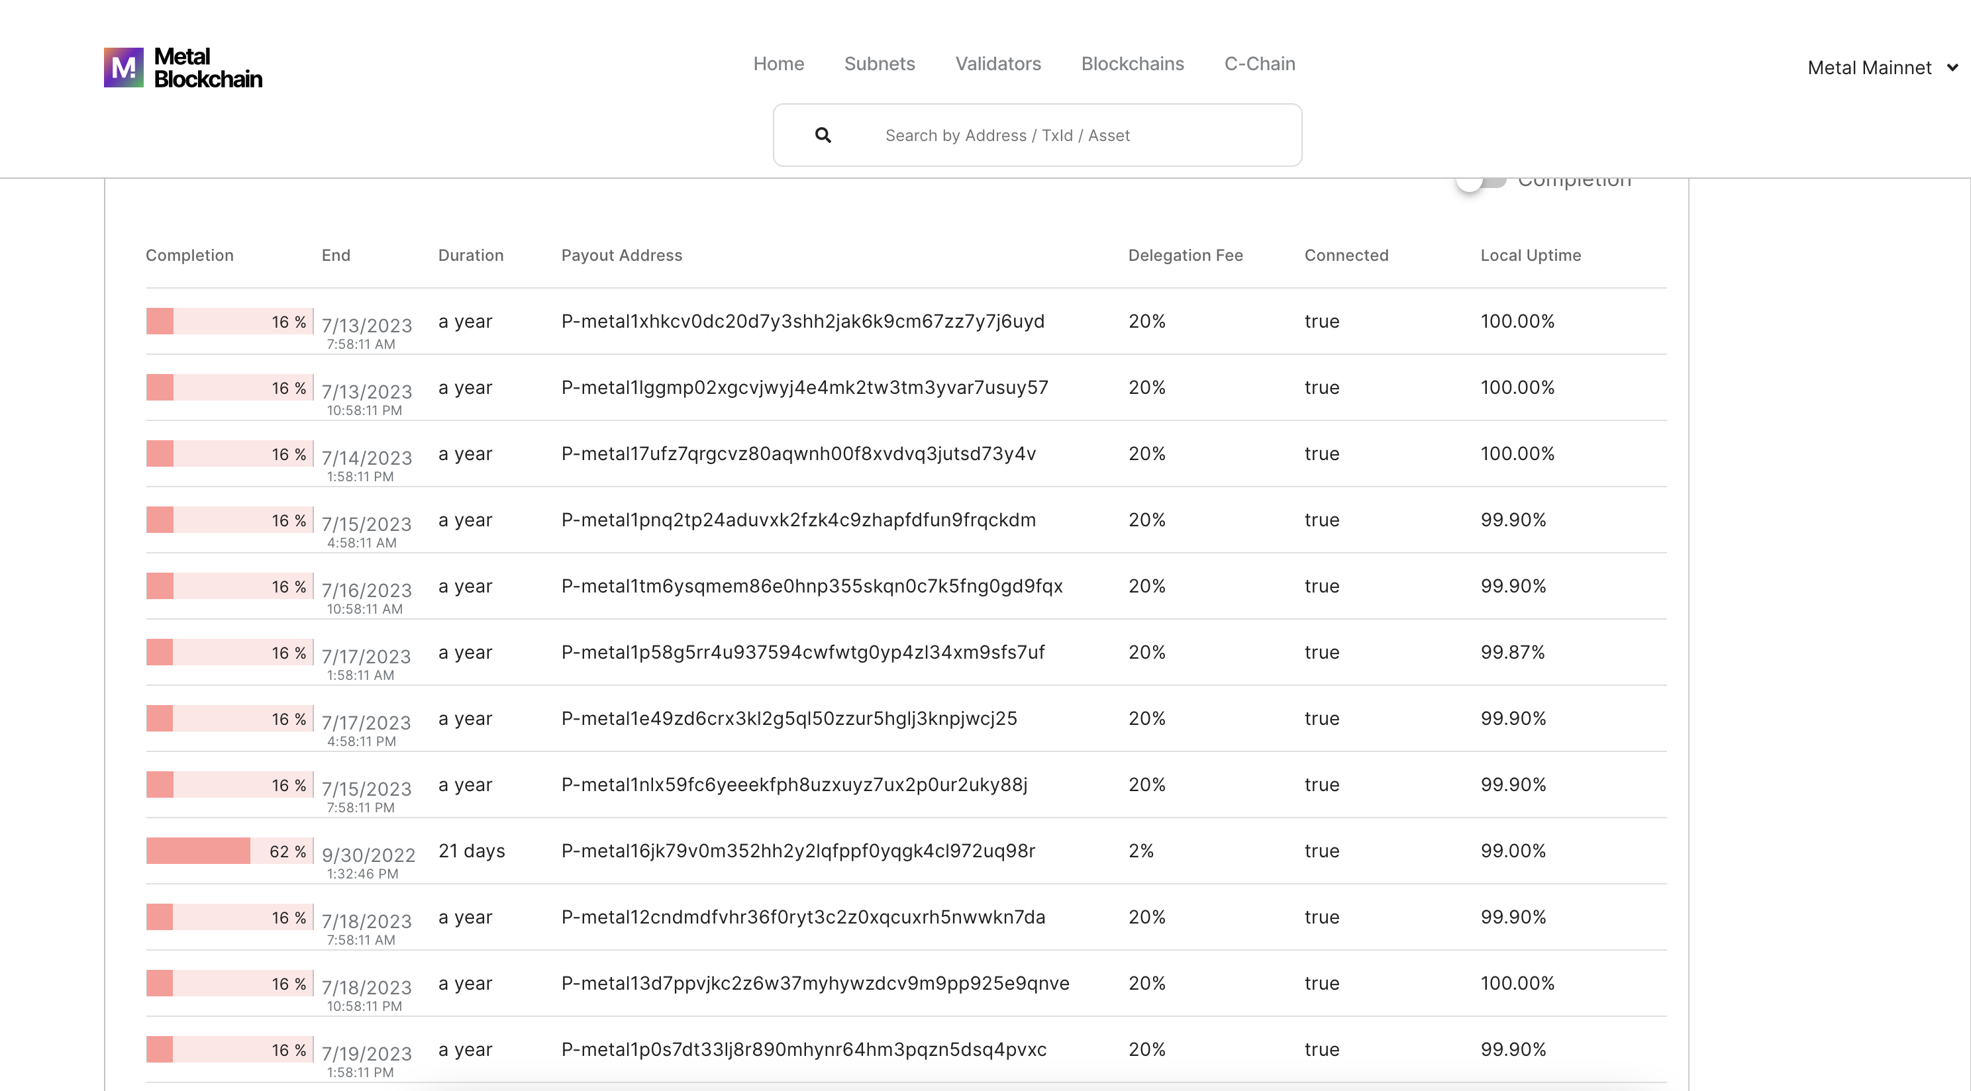Open payout address ending in 925e9qnve
The image size is (1971, 1091).
click(815, 983)
